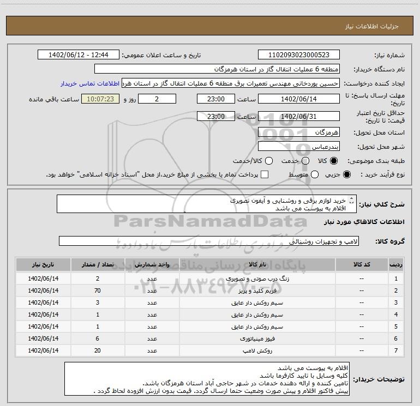Click the شرح کلی نیاز text area
The width and height of the screenshot is (420, 406).
pyautogui.click(x=207, y=204)
